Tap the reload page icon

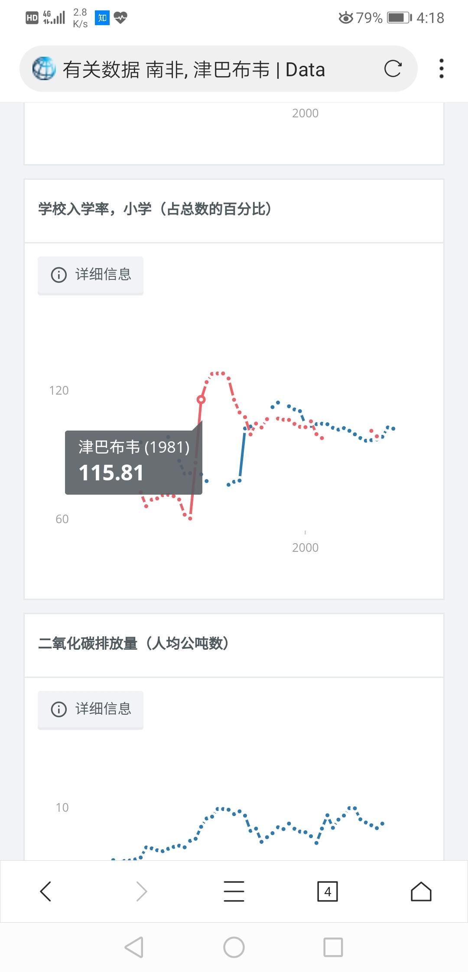(393, 69)
